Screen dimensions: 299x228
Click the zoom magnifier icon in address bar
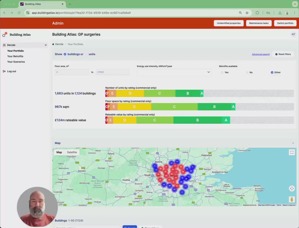(x=240, y=13)
